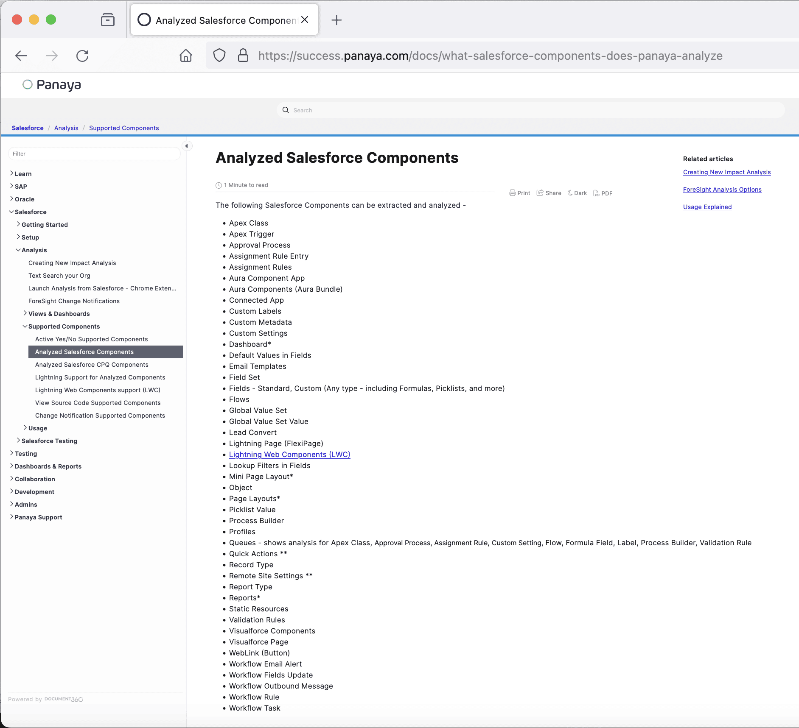
Task: Open Change Notification Supported Components
Action: [x=100, y=416]
